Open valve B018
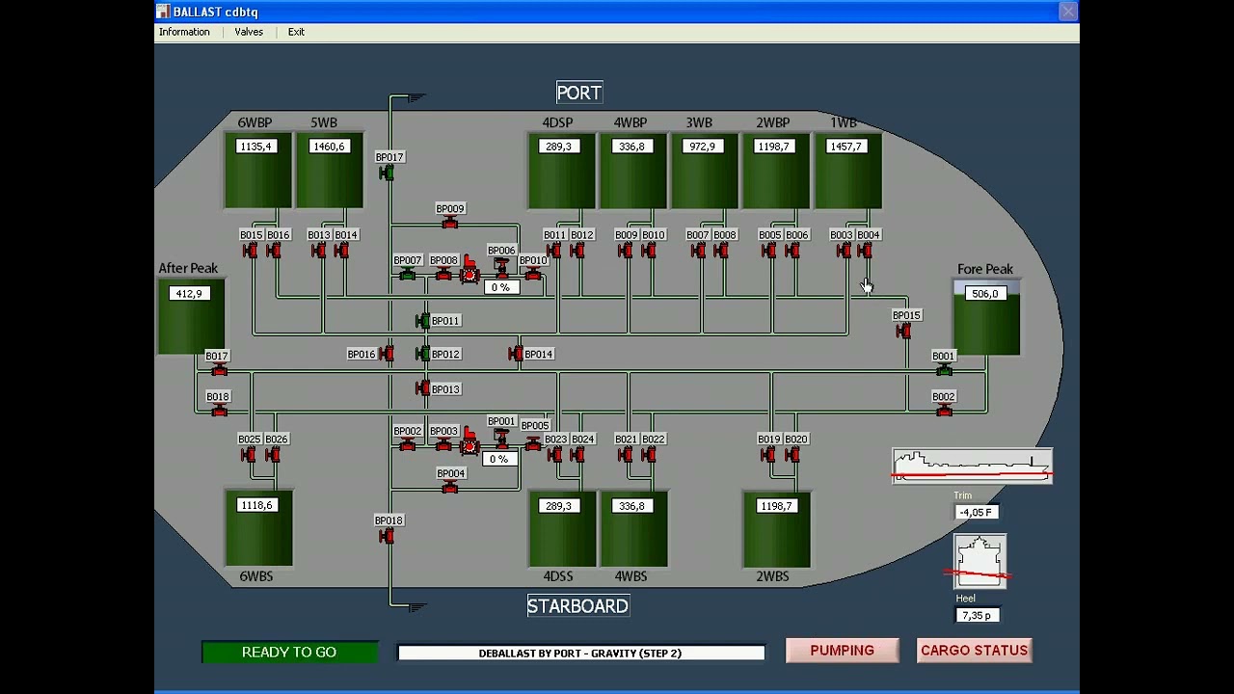 219,411
